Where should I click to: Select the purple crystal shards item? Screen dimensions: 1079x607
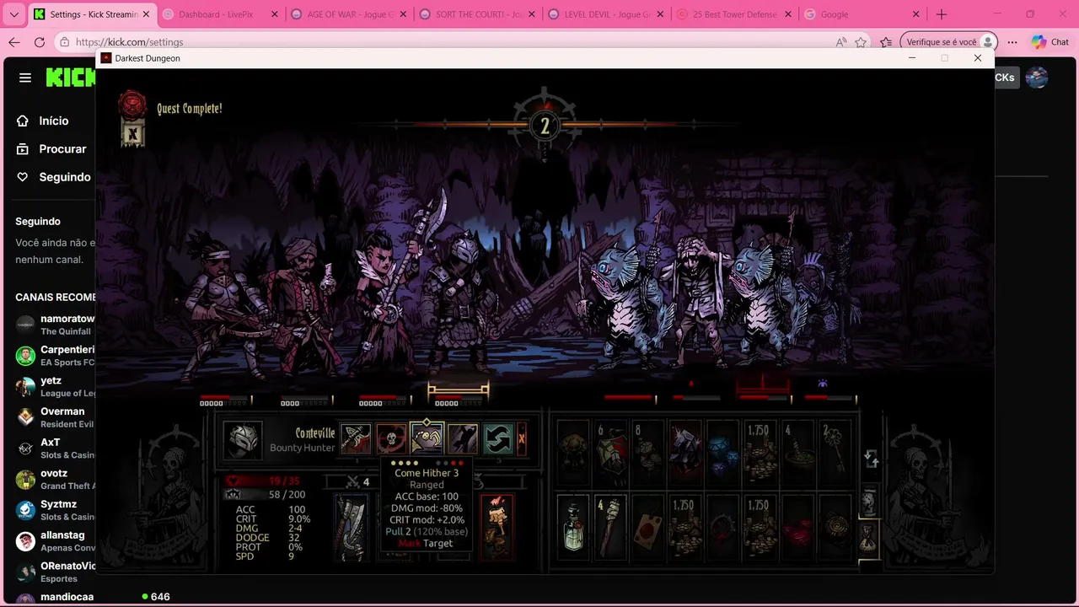coord(684,454)
